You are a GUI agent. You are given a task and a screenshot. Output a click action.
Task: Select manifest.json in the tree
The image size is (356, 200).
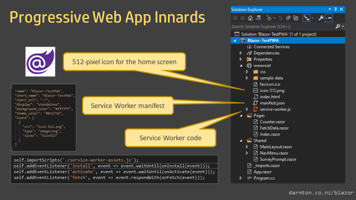272,103
